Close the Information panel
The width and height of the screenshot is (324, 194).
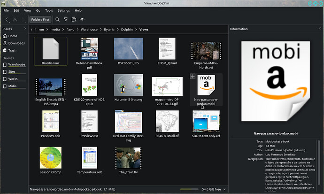320,29
